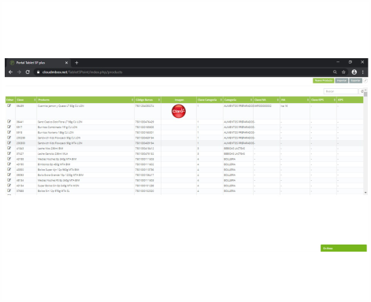Click the Nuevo Producto button

coord(323,80)
